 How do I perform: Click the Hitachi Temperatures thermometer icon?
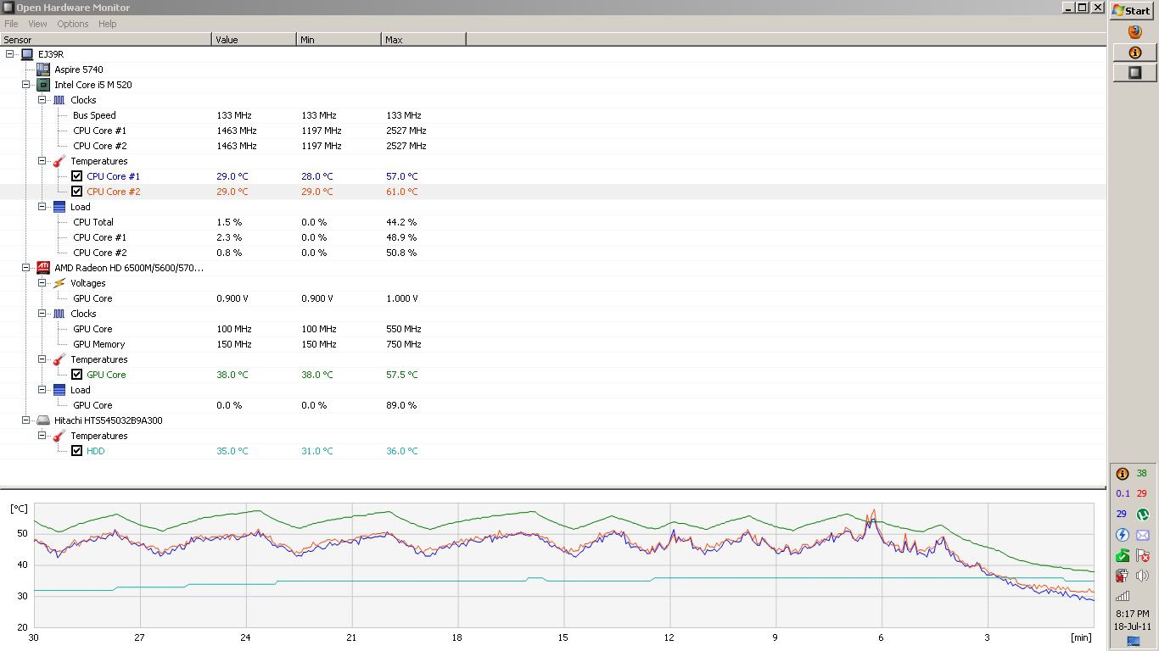click(59, 436)
